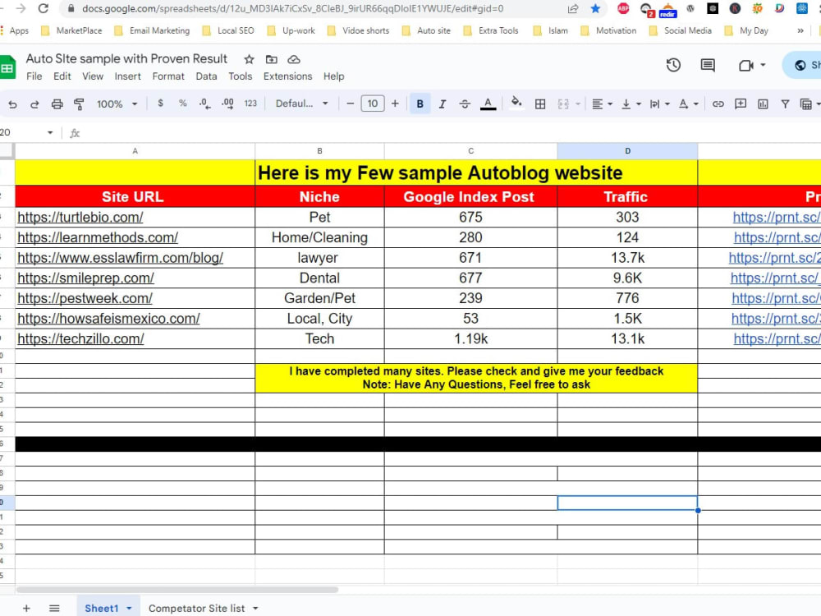Select the Paint format tool
Viewport: 821px width, 616px height.
[79, 104]
